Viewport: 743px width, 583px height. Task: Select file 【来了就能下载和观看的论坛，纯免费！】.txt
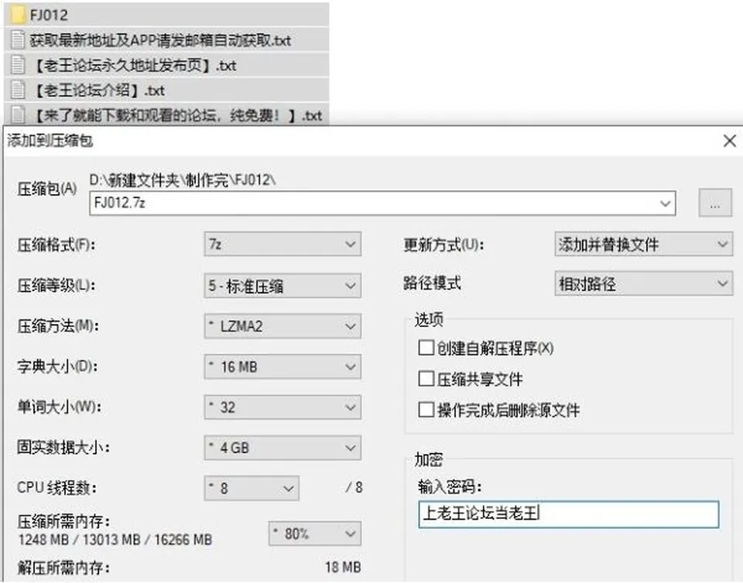[x=166, y=115]
